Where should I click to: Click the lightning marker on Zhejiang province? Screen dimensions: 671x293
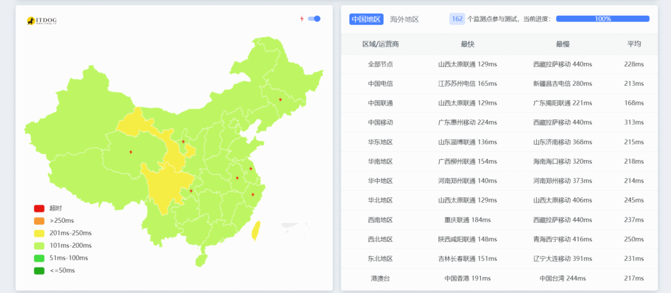click(253, 195)
